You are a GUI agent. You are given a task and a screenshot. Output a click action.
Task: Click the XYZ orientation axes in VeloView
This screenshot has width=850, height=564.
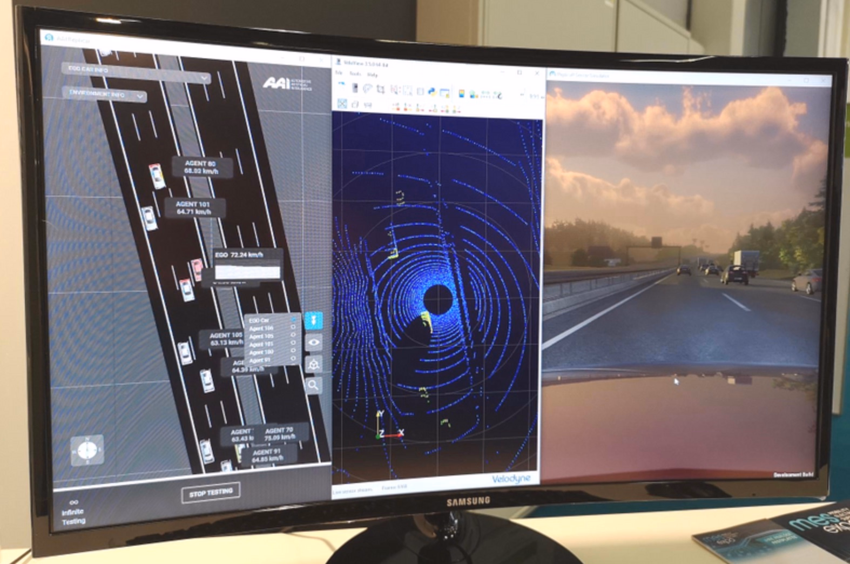point(389,425)
